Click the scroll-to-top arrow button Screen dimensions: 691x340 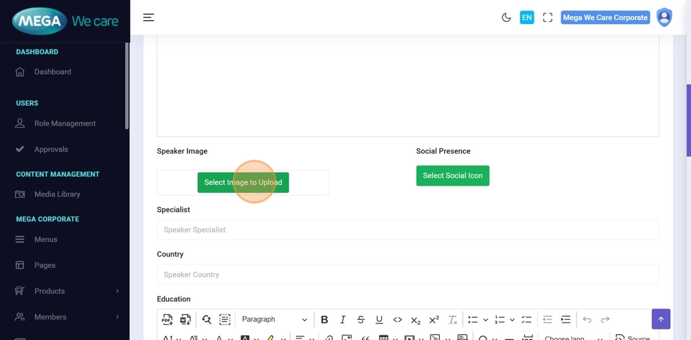coord(660,319)
